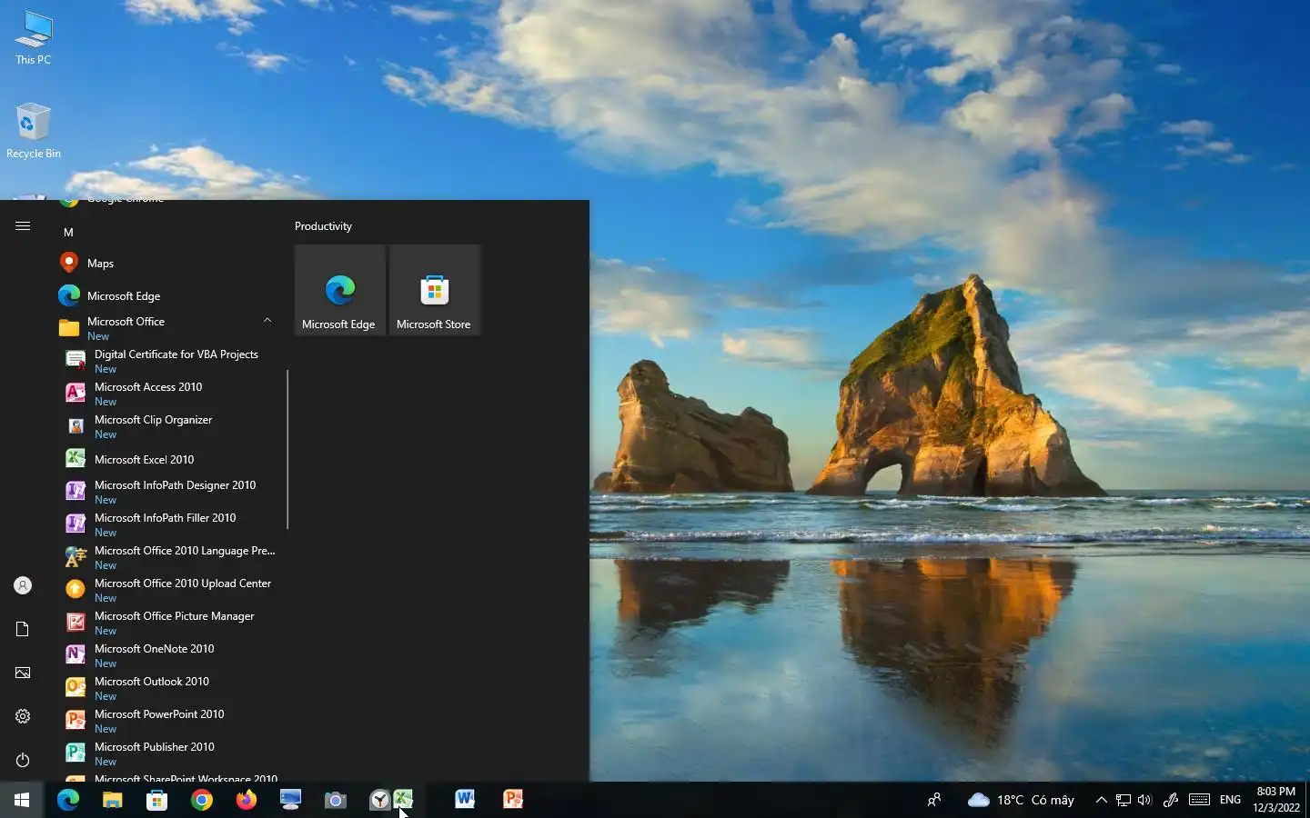
Task: Click the Start menu app list scrollbar
Action: point(287,449)
